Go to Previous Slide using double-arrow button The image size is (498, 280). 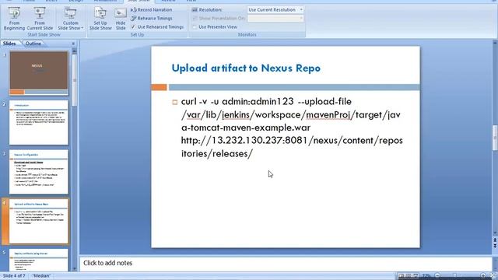point(495,240)
